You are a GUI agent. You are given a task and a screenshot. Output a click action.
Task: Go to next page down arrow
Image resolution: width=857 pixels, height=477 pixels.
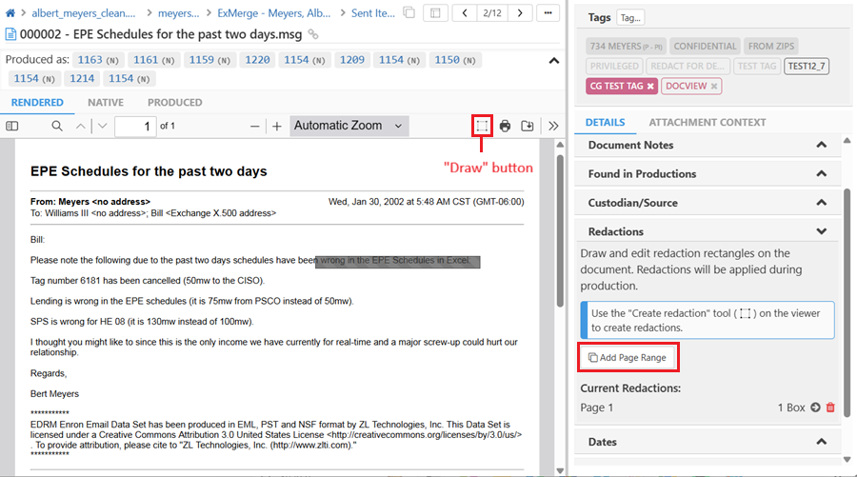[102, 127]
